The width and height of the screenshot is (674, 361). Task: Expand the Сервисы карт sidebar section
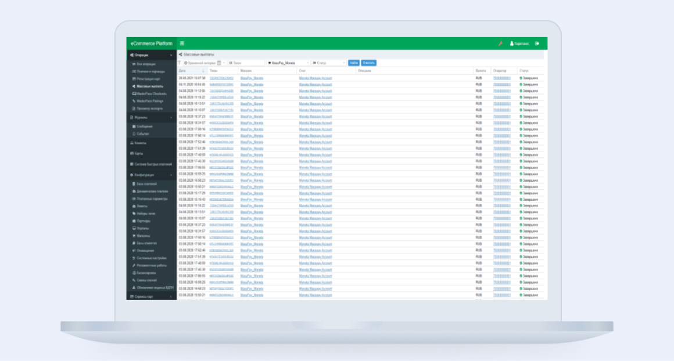point(171,297)
